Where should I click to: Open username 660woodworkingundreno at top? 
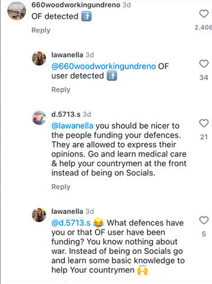coord(76,5)
